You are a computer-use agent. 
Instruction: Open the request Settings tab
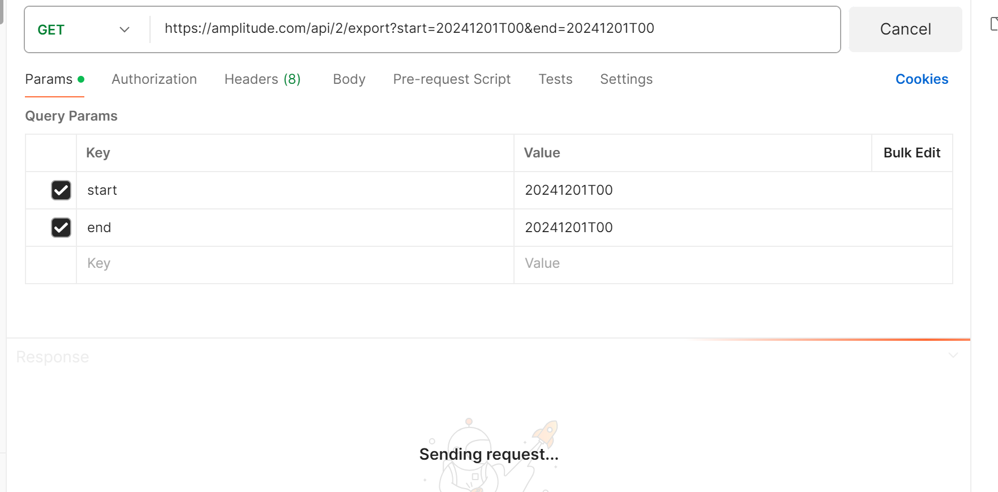coord(626,79)
